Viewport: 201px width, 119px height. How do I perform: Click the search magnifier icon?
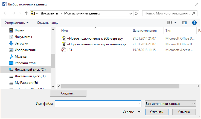(194, 13)
